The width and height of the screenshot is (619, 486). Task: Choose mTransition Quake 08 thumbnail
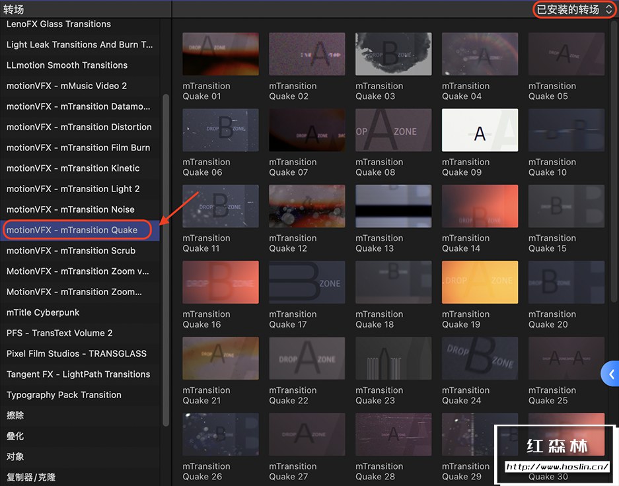tap(394, 130)
